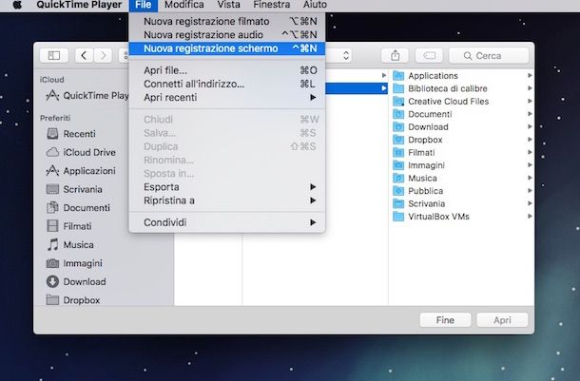Select VirtualBox VMs folder
580x381 pixels.
pyautogui.click(x=431, y=217)
